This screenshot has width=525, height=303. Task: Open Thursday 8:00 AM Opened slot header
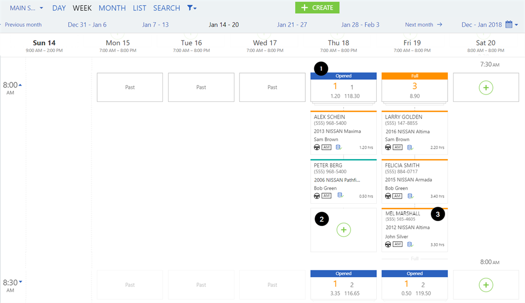click(x=343, y=76)
